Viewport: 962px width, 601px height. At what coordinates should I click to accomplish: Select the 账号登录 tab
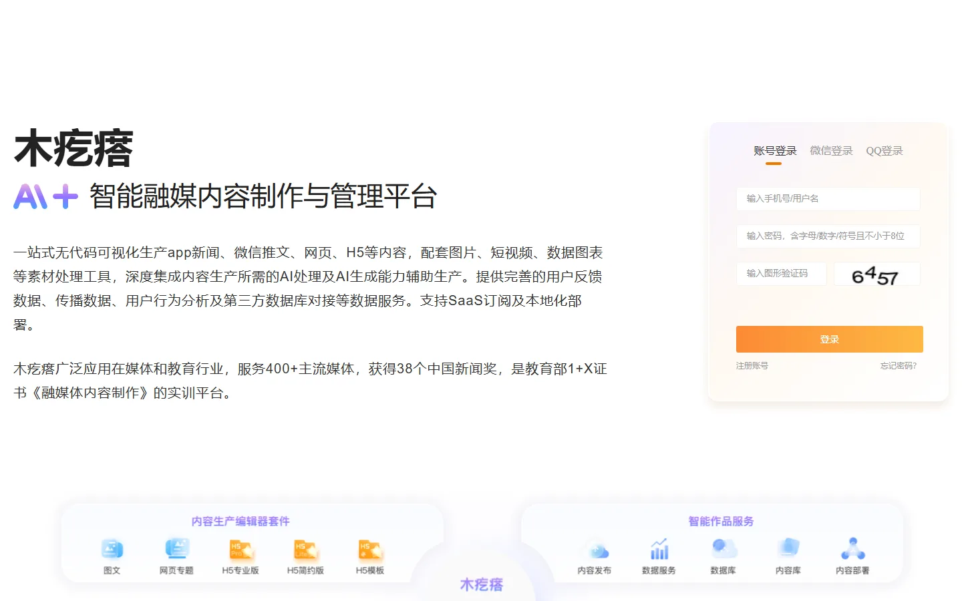pos(775,151)
